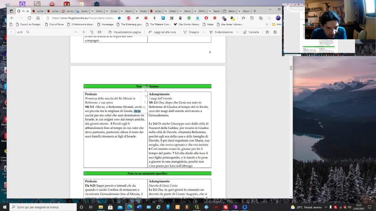The image size is (376, 211).
Task: Toggle the blue favorite star for this page
Action: click(x=119, y=18)
